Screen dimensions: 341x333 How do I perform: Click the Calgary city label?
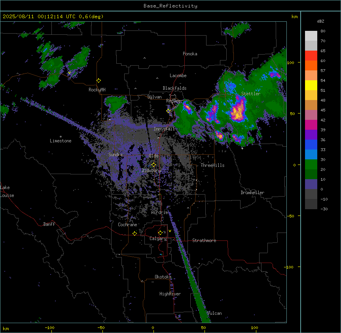coord(158,238)
